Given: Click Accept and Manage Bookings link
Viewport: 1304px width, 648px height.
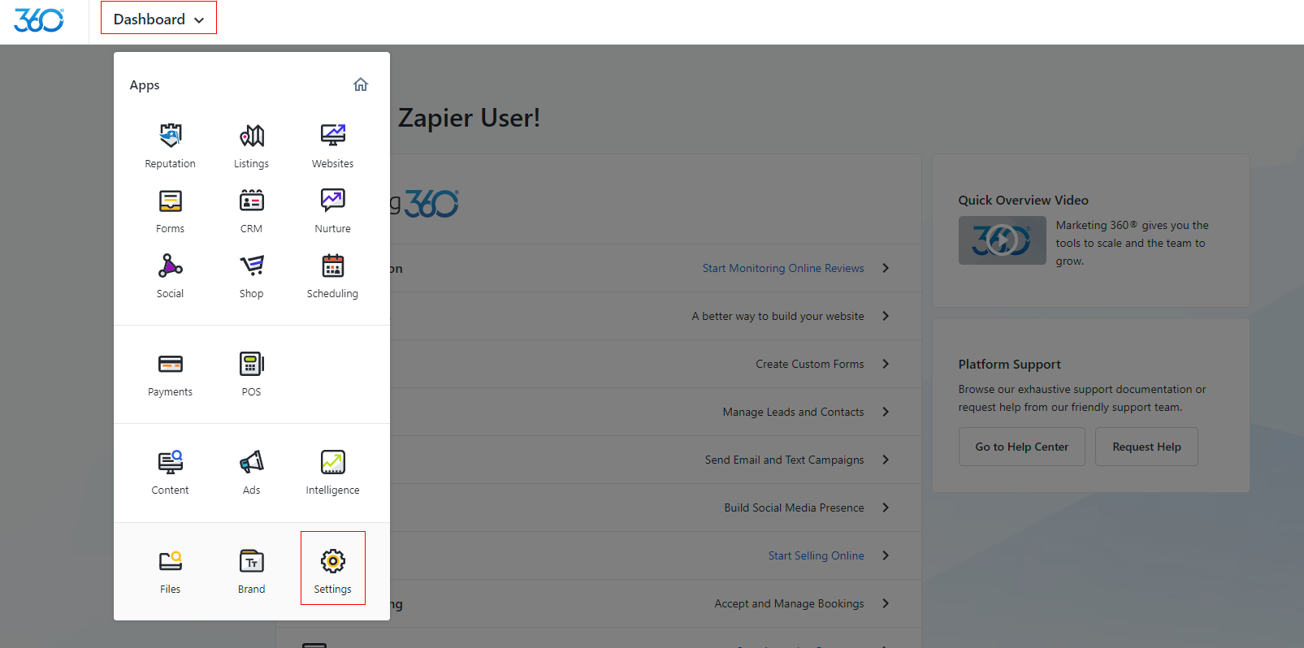Looking at the screenshot, I should pos(789,603).
